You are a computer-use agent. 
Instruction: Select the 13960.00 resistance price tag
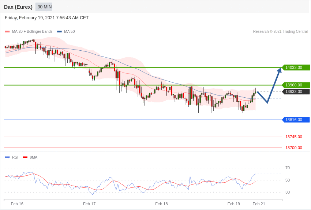tap(296, 85)
